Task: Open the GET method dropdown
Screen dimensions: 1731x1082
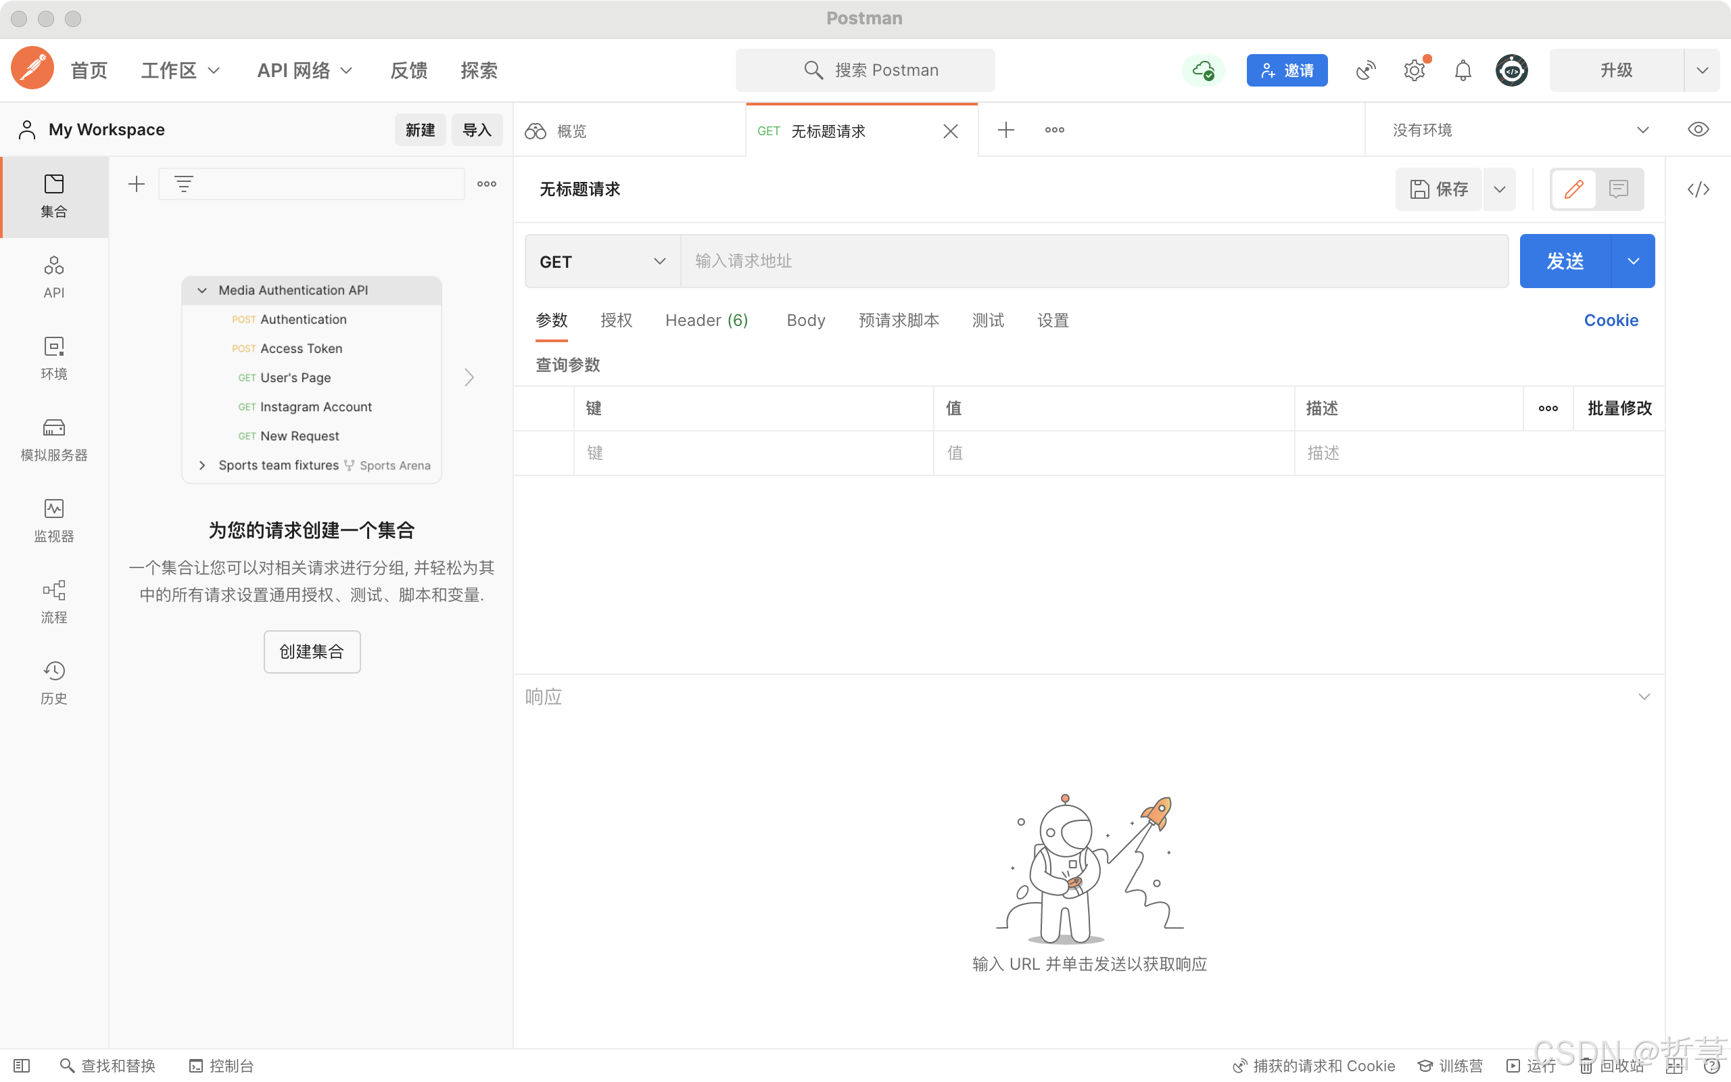Action: point(602,261)
